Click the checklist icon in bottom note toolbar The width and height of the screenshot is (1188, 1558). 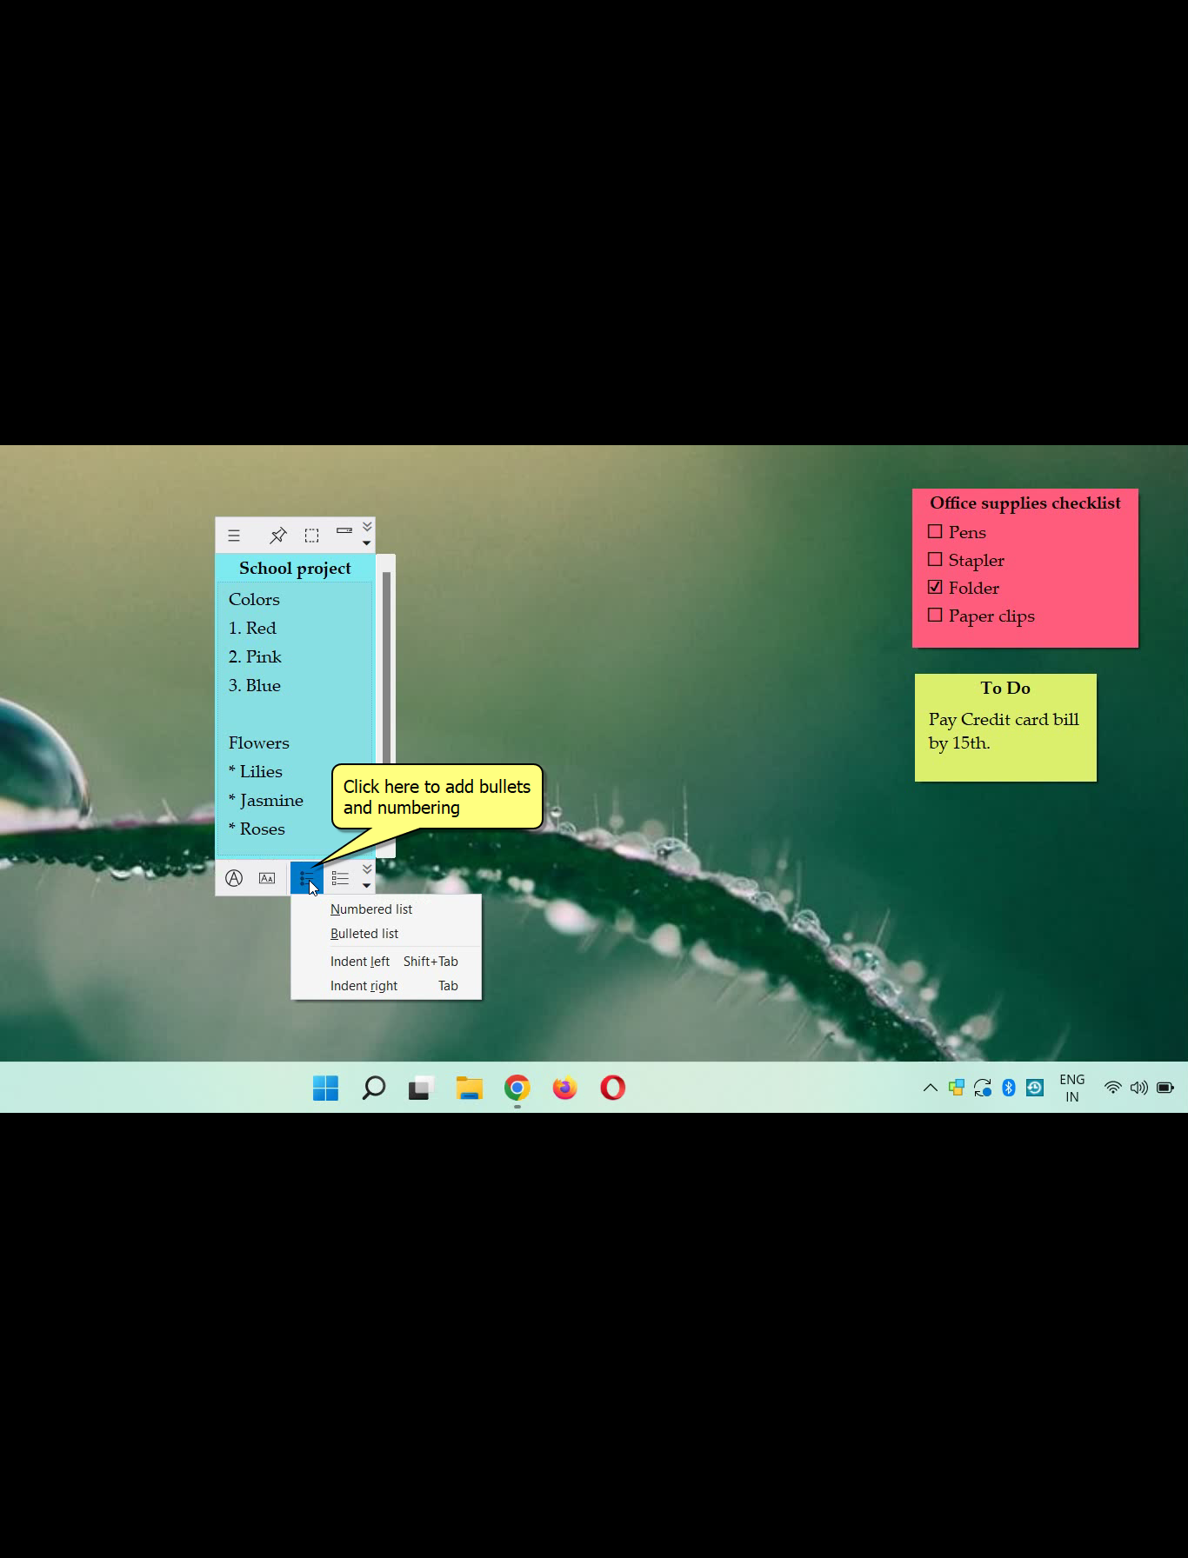(340, 878)
